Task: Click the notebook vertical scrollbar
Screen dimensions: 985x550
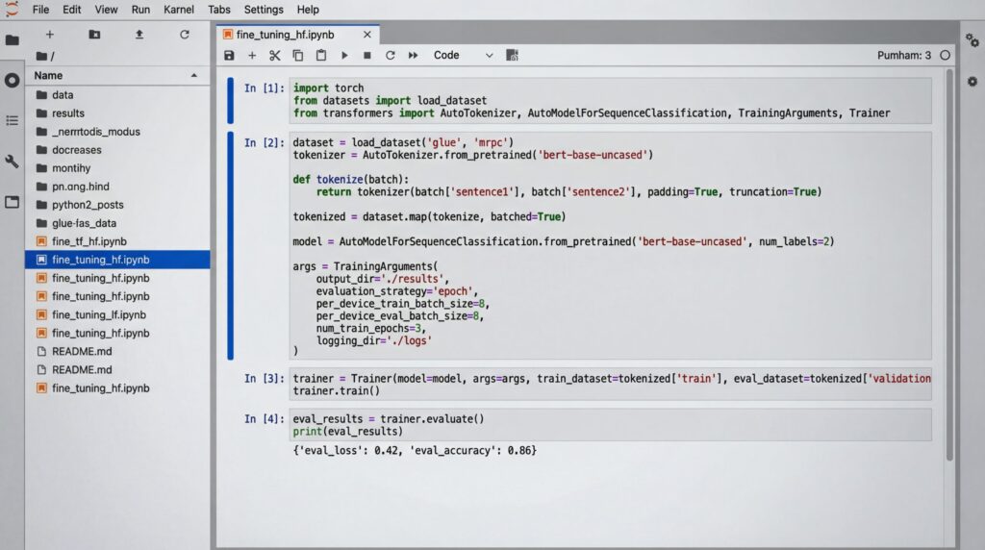Action: click(x=949, y=267)
